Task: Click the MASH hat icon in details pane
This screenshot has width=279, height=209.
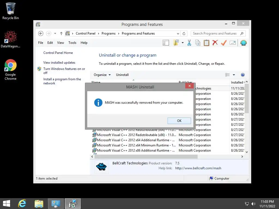Action: click(x=101, y=167)
